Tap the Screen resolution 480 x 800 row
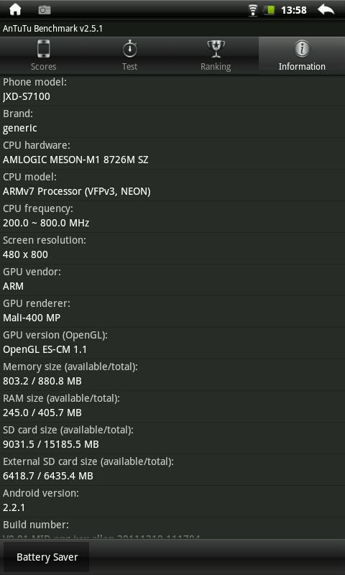The height and width of the screenshot is (575, 345). point(172,248)
